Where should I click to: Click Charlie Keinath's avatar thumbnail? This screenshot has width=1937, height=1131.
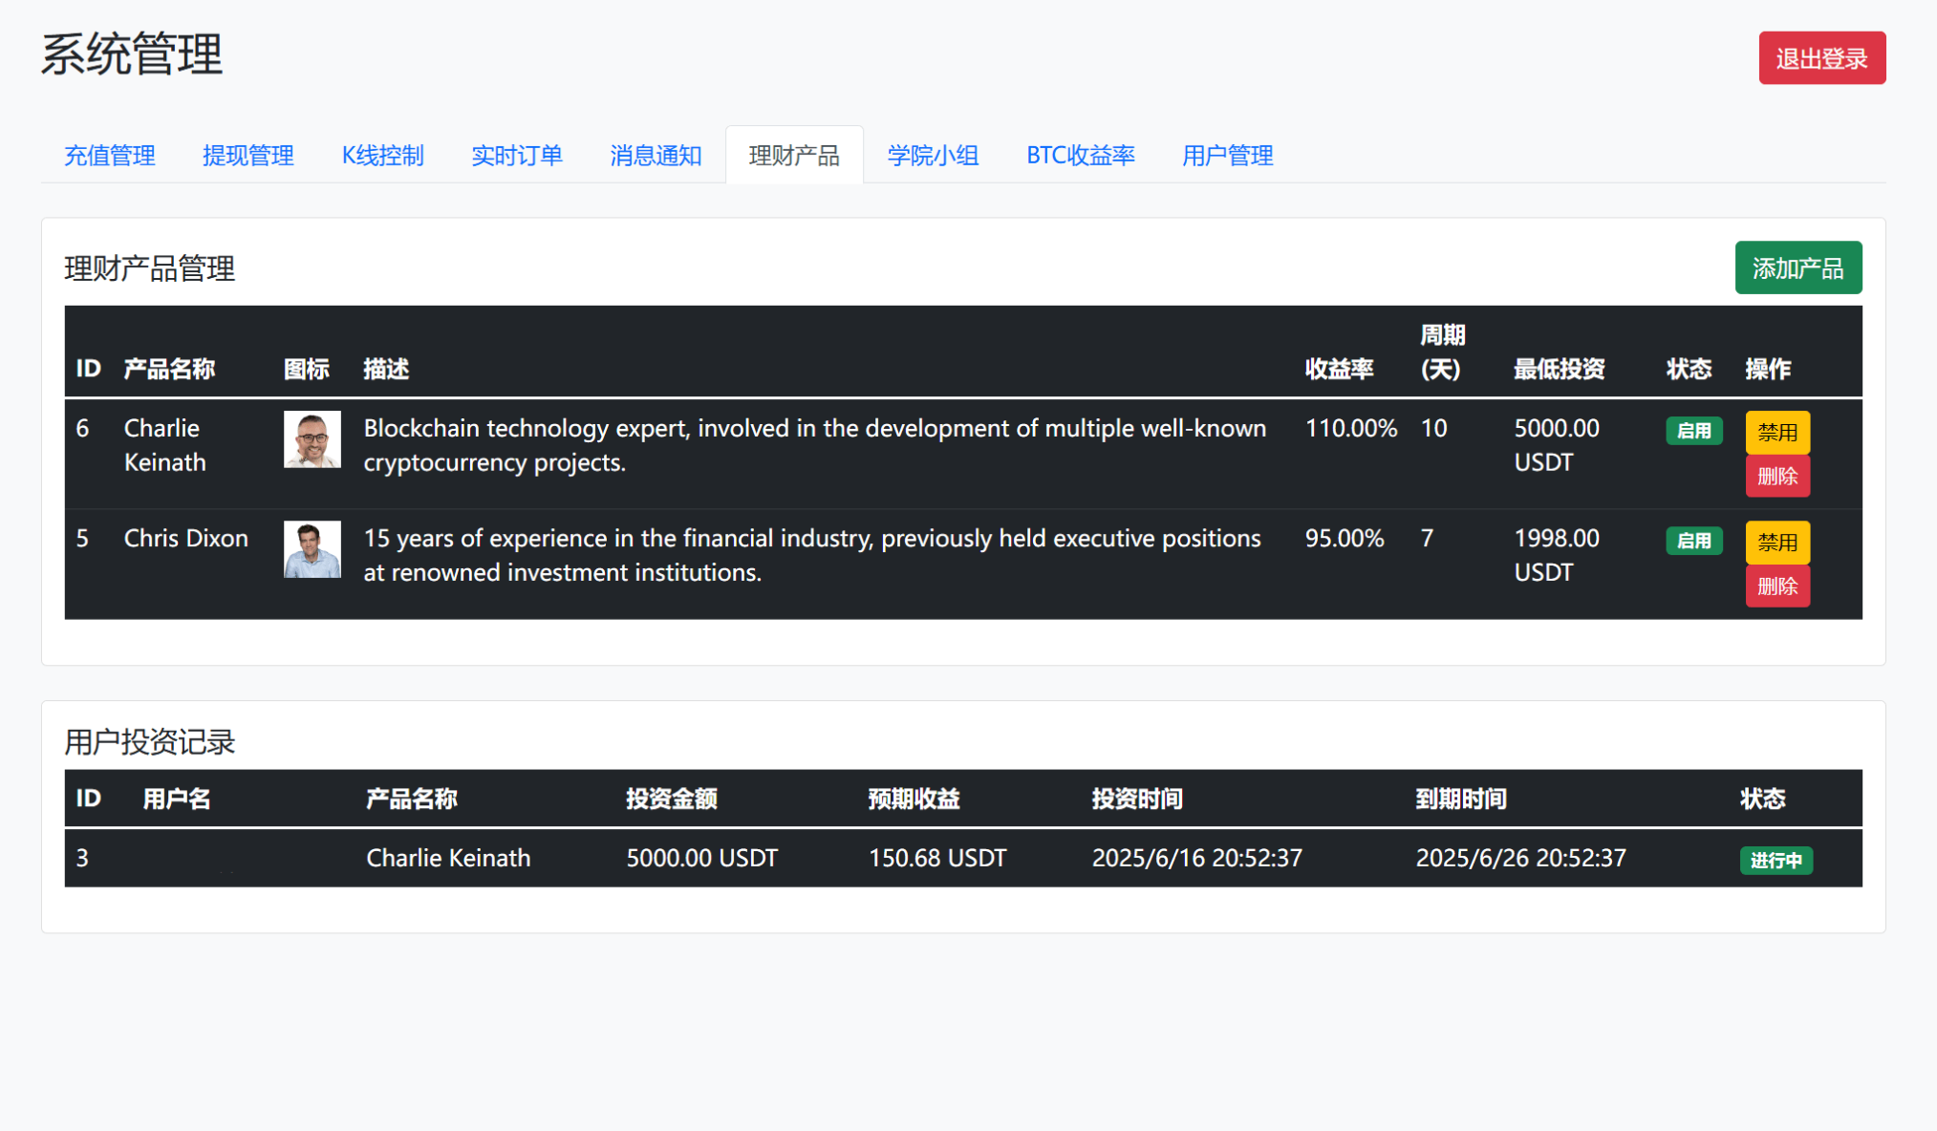[x=312, y=439]
